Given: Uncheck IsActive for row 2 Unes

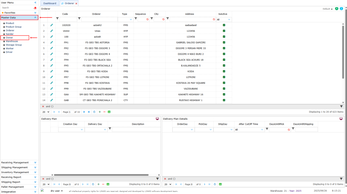Looking at the screenshot, I should 224,31.
